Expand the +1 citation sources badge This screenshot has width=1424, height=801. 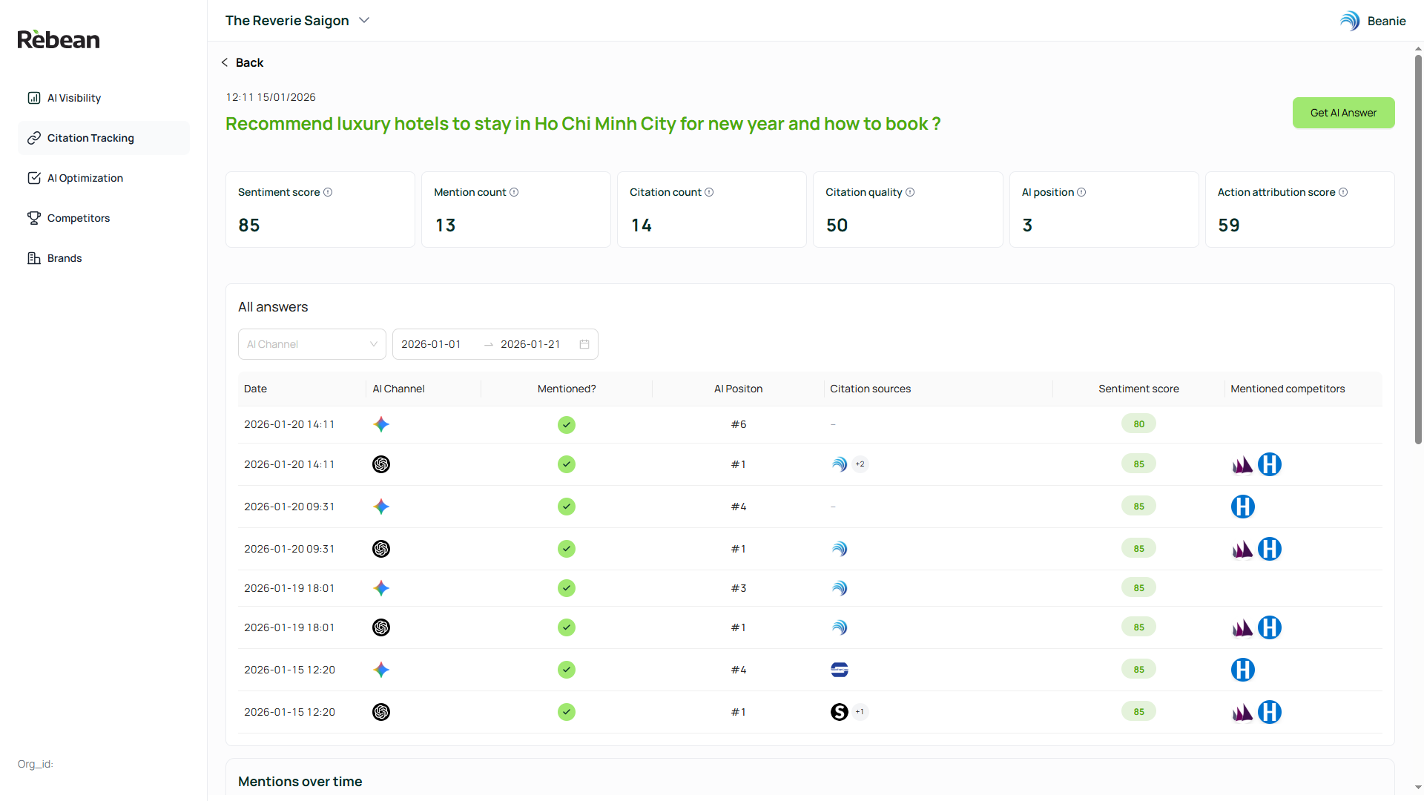[860, 712]
